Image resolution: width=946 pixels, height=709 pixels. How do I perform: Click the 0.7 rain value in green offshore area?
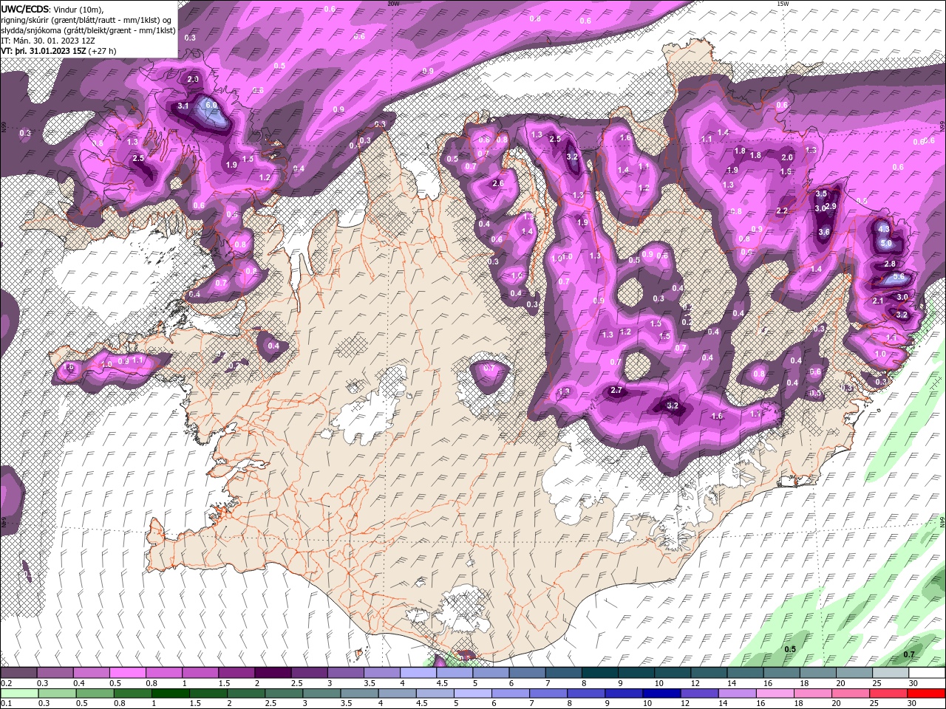click(x=909, y=654)
